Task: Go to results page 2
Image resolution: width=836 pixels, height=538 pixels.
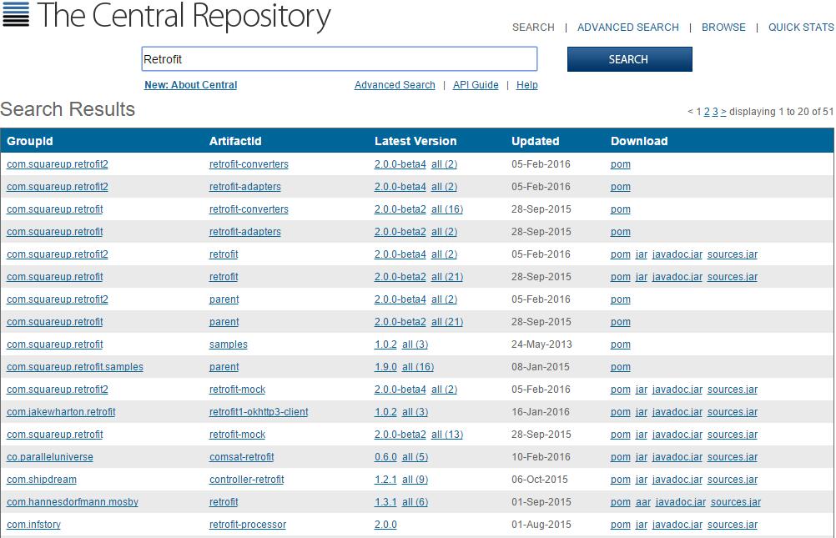Action: tap(707, 112)
